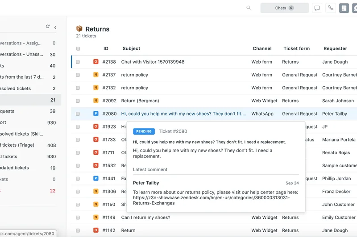Viewport: 357px width, 237px height.
Task: Open ticket "Can I return my shoes?"
Action: [x=145, y=217]
